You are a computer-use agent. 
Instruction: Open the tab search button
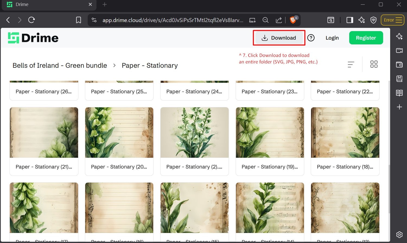[331, 20]
